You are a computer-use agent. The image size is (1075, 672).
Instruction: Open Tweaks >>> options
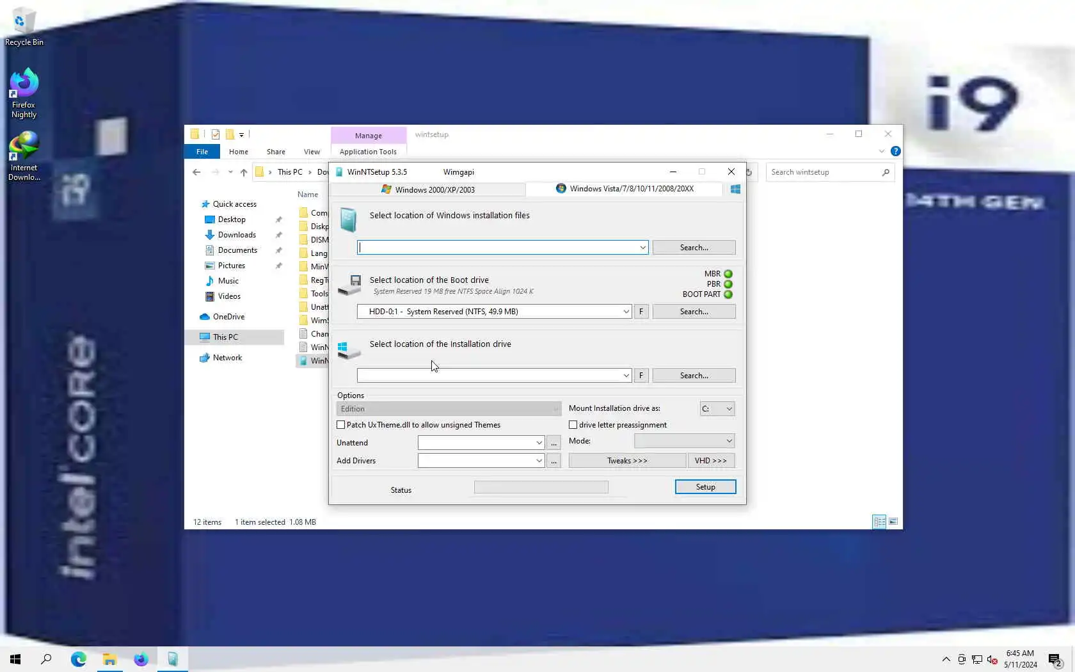pos(627,461)
